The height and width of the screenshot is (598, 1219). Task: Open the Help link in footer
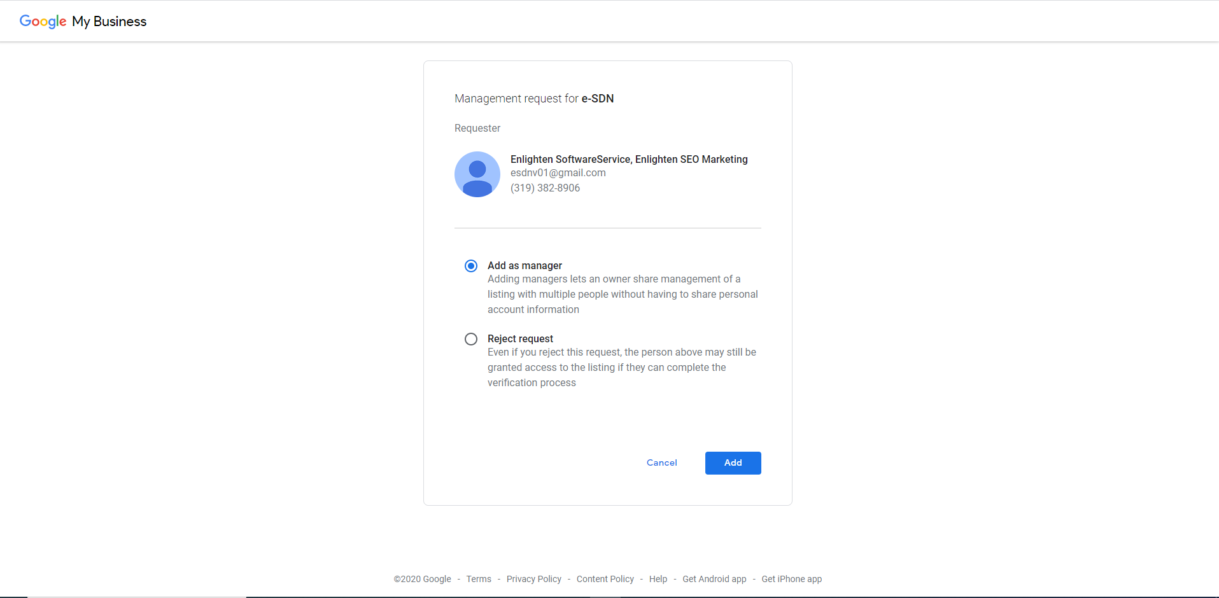(x=658, y=579)
